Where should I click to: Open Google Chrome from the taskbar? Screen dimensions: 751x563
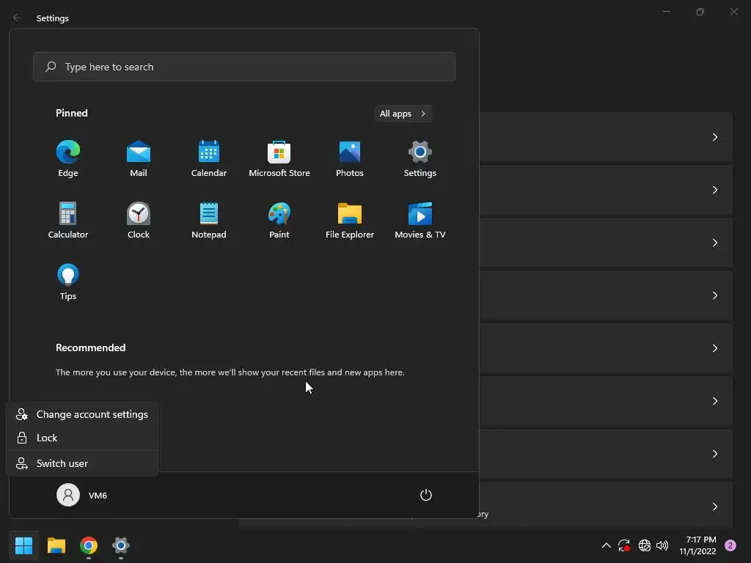click(x=89, y=545)
